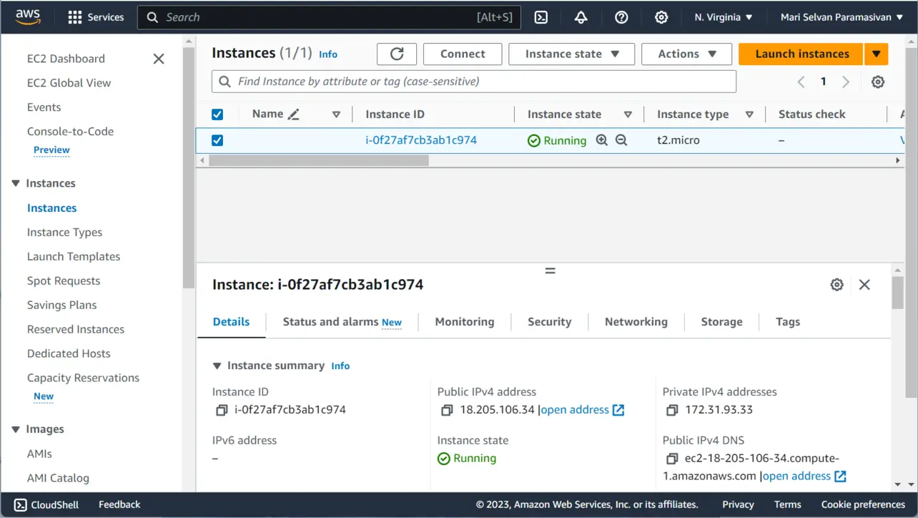Open Spot Requests in sidebar
Screen dimensions: 918x518
tap(64, 281)
